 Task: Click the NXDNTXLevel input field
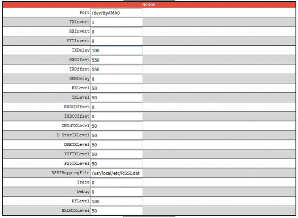tap(116, 211)
